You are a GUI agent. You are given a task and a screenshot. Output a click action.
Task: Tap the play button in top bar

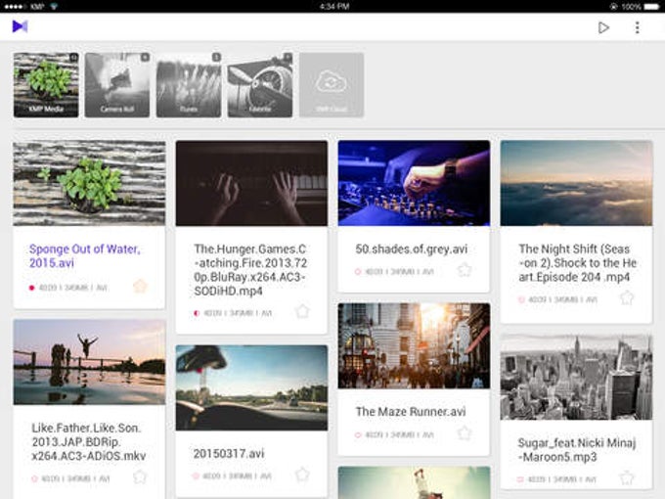(603, 27)
